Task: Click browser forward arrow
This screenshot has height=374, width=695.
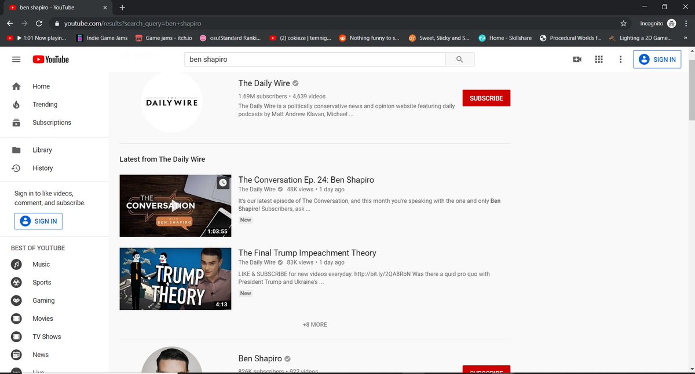Action: (24, 23)
